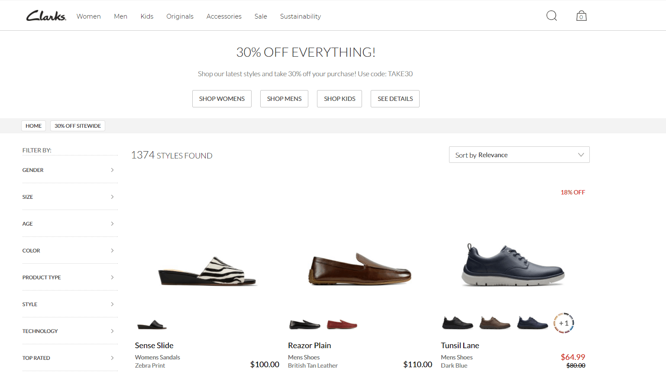
Task: Expand the COLOR filter
Action: click(70, 251)
